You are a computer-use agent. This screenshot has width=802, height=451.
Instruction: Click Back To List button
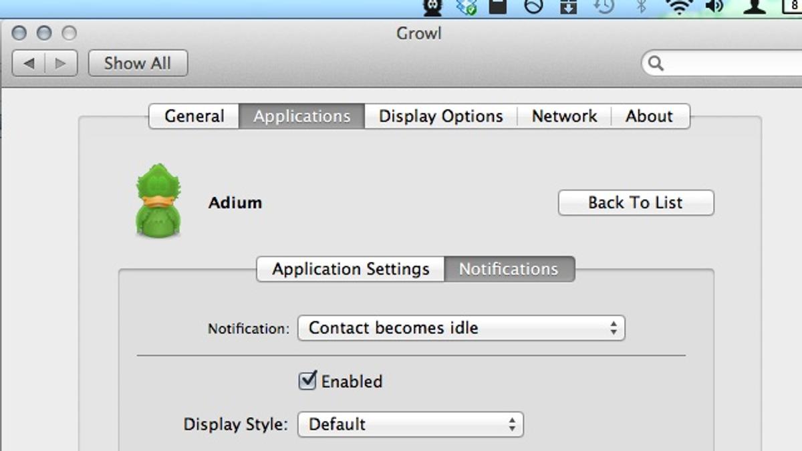coord(636,203)
